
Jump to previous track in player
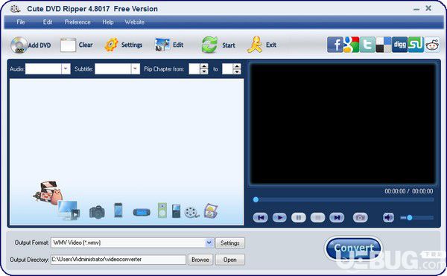(x=260, y=218)
